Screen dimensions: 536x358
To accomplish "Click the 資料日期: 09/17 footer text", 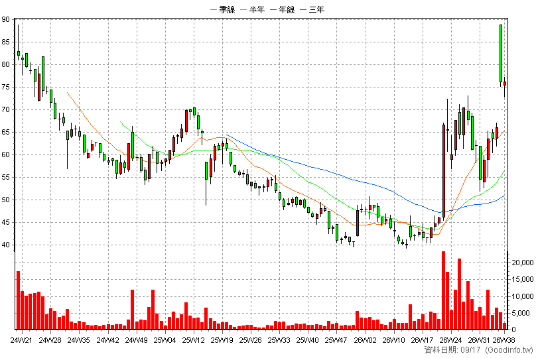I will pyautogui.click(x=452, y=350).
